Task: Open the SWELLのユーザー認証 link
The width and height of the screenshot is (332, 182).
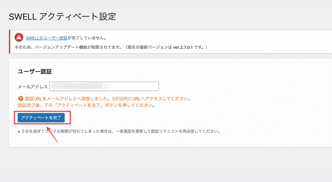Action: click(x=47, y=38)
